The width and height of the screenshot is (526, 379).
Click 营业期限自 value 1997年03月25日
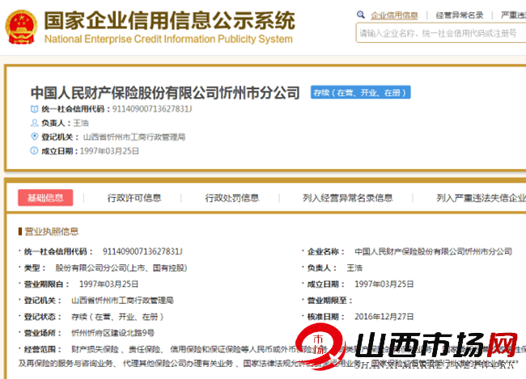pyautogui.click(x=108, y=284)
